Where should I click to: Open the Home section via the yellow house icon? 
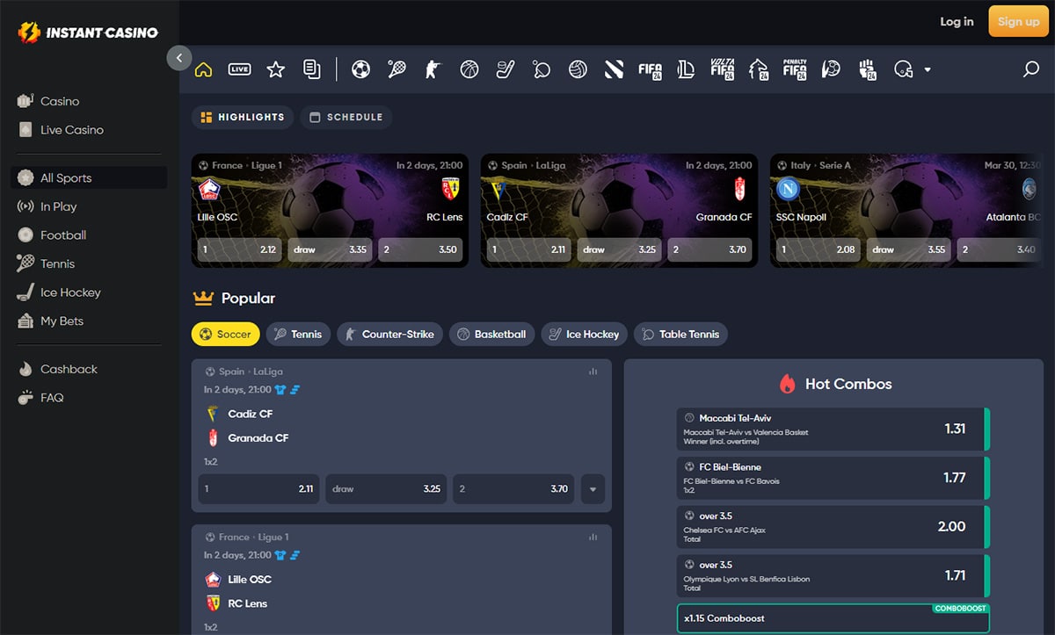(203, 69)
